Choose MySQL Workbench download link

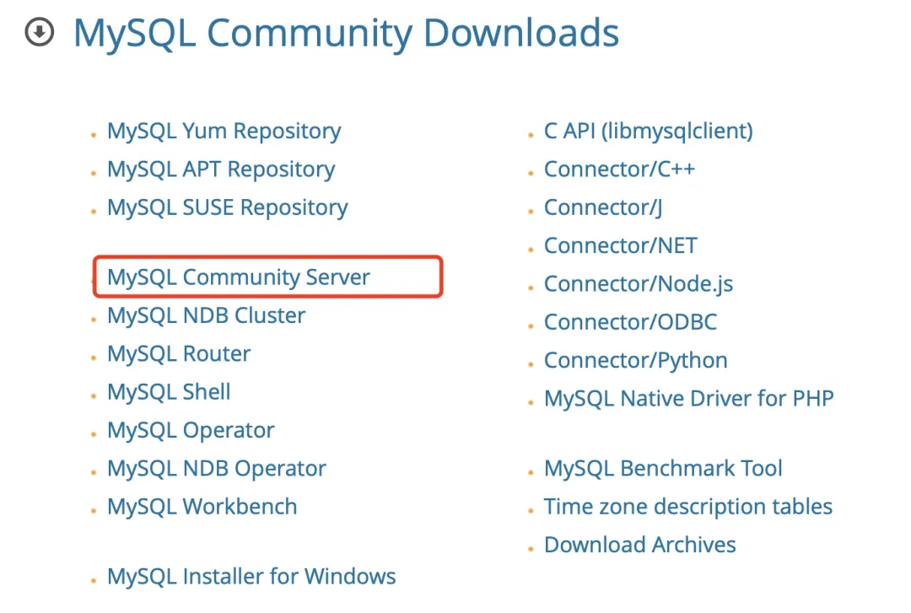[202, 507]
